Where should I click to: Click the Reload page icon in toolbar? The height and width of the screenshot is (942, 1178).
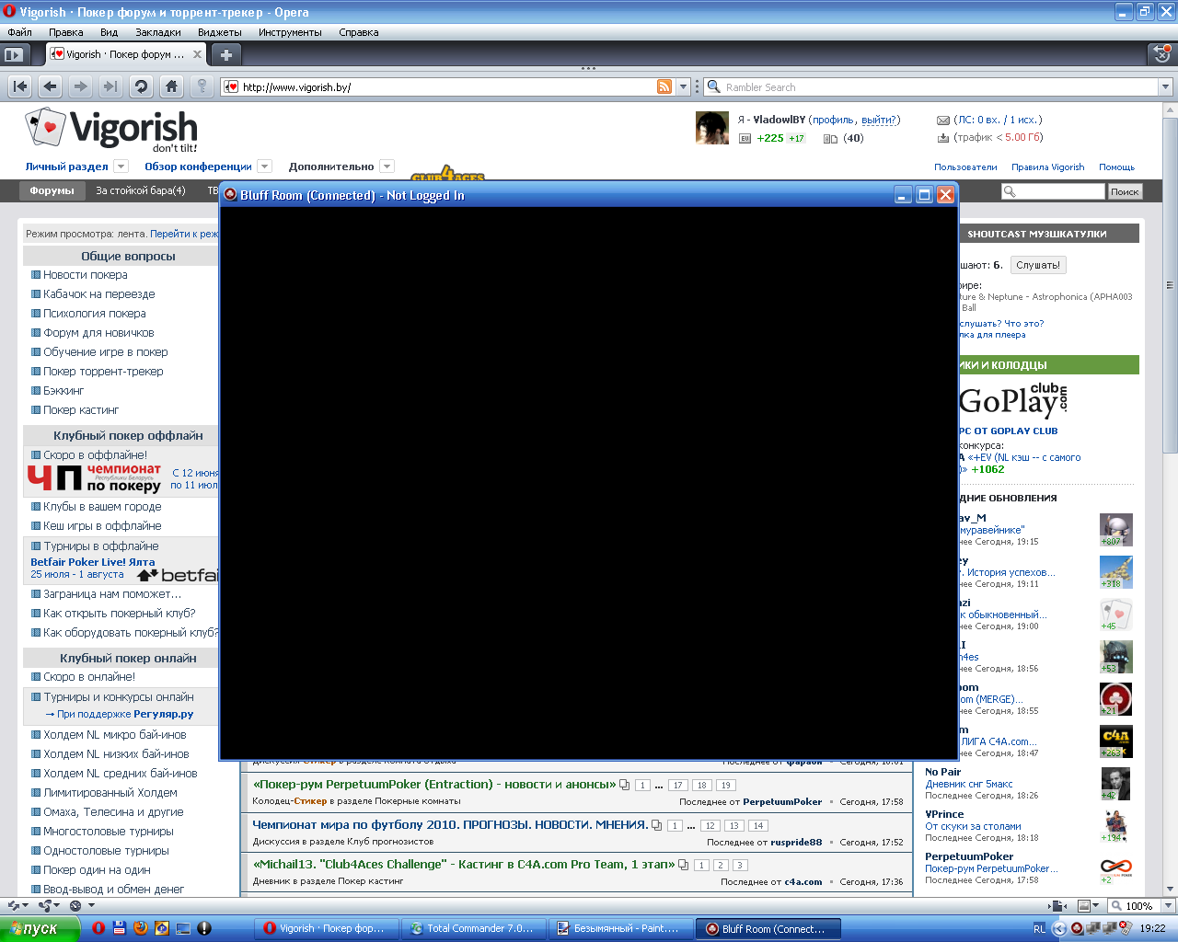(141, 86)
